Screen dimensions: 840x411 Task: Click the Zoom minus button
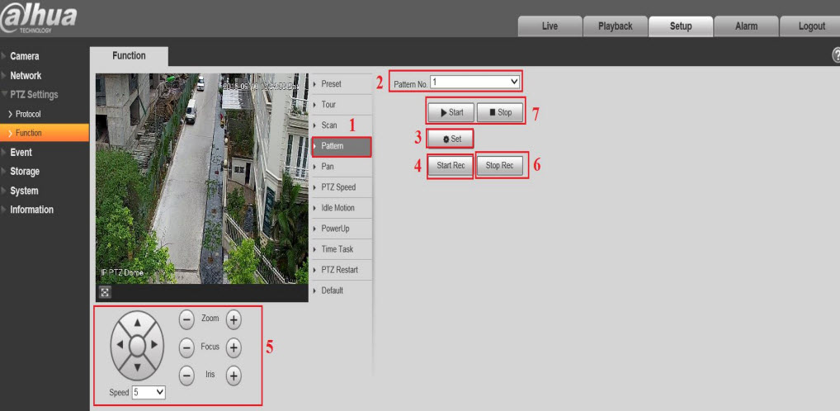pos(186,319)
